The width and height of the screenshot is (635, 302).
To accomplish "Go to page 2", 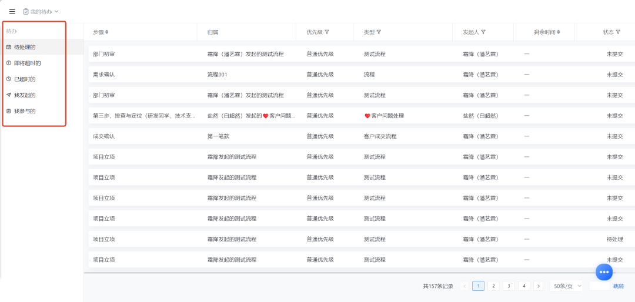I will click(493, 286).
